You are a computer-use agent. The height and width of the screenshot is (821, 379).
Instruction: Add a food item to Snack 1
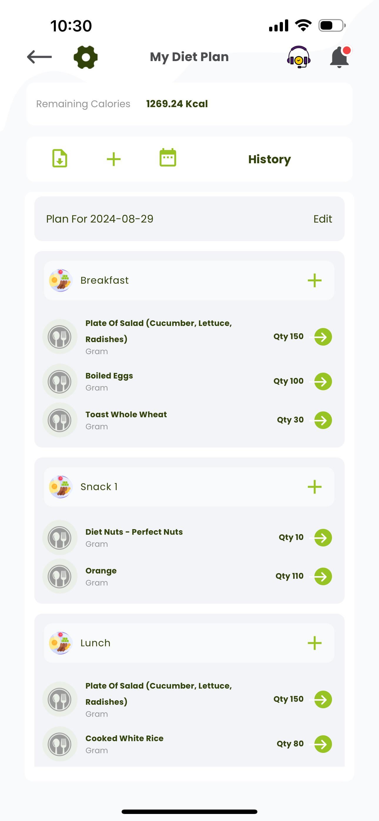coord(315,487)
